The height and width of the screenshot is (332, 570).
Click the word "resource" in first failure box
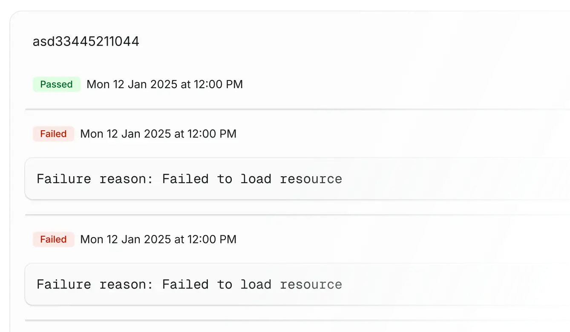[311, 179]
